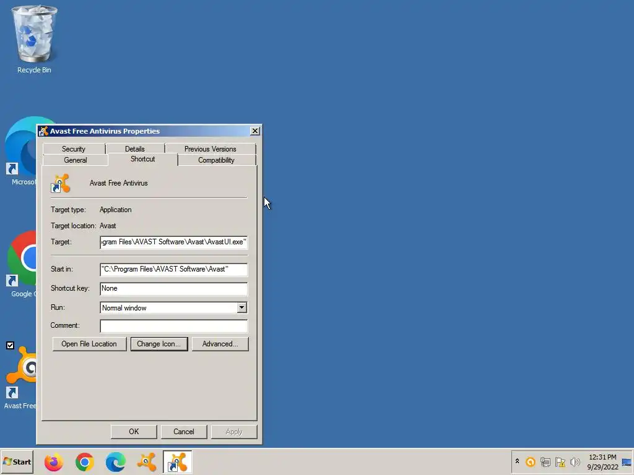Screen dimensions: 634x475
Task: Click the Avast Free Antivirus name text
Action: point(118,183)
